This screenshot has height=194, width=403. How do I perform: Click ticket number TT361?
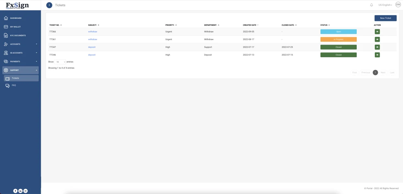tap(52, 39)
